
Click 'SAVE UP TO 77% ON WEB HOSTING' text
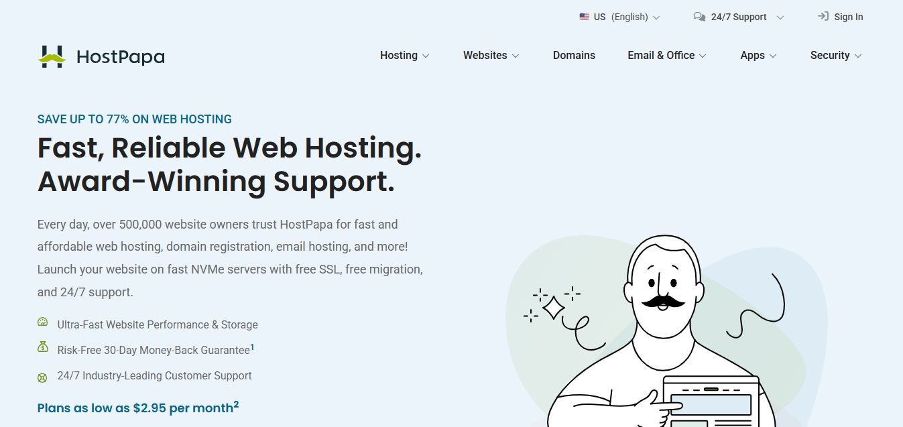135,119
